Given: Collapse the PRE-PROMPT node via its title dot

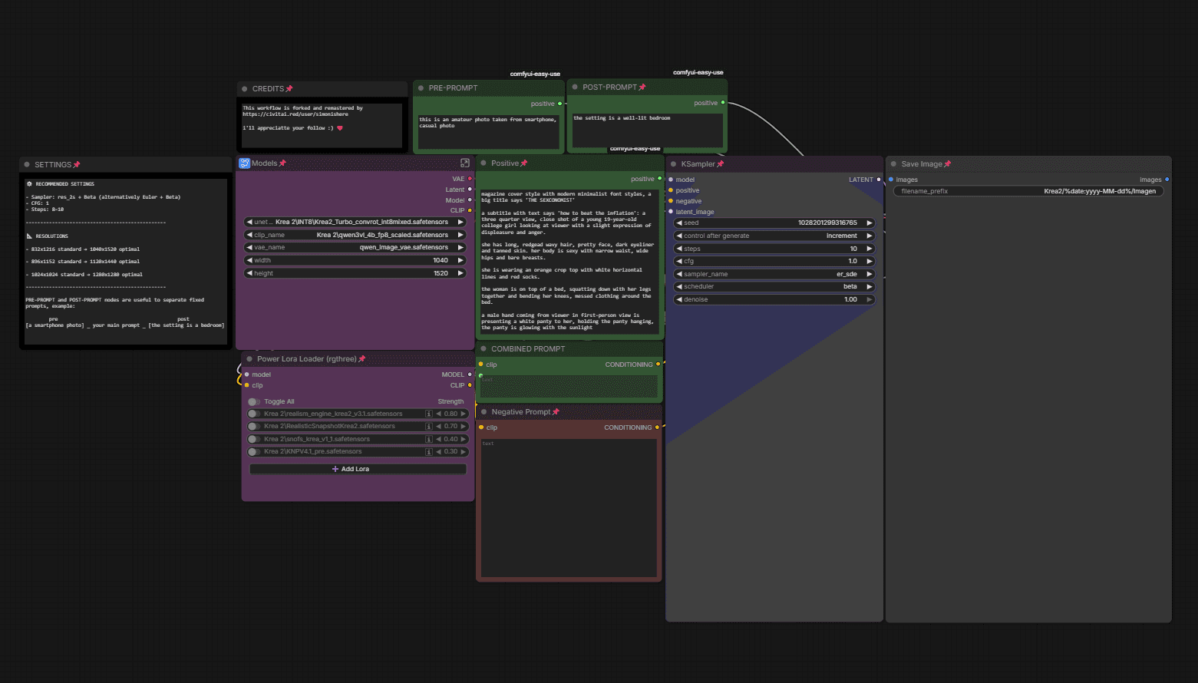Looking at the screenshot, I should 421,88.
